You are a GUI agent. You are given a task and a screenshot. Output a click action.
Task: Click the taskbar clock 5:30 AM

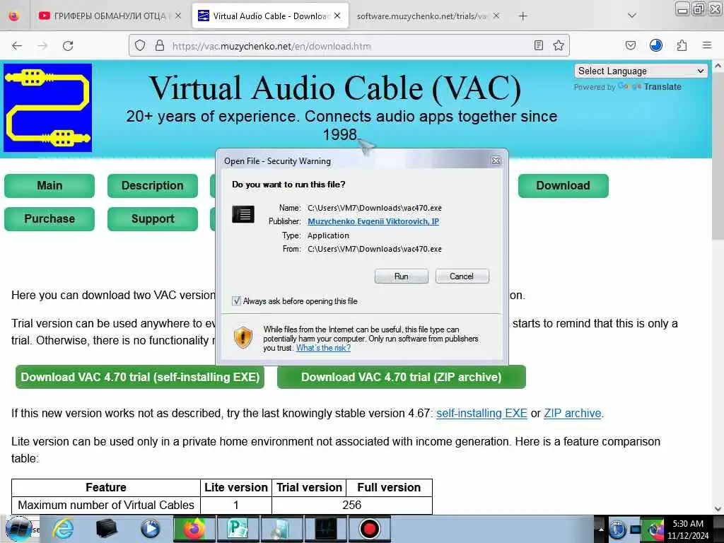(x=688, y=529)
